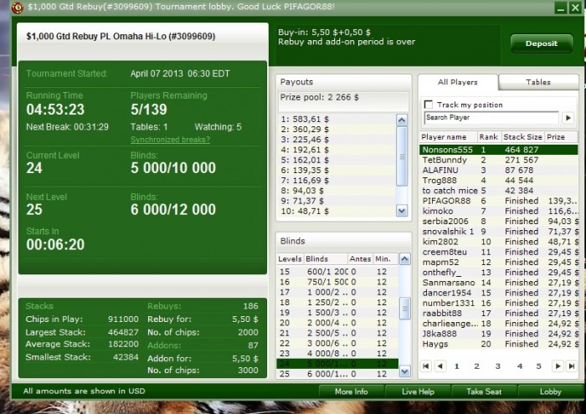Click Players Remaining value 5/139
586x414 pixels.
pyautogui.click(x=149, y=110)
